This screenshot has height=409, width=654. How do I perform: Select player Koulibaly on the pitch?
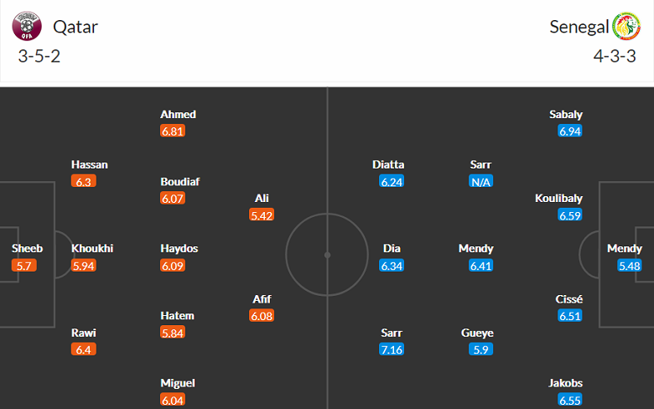pos(558,199)
